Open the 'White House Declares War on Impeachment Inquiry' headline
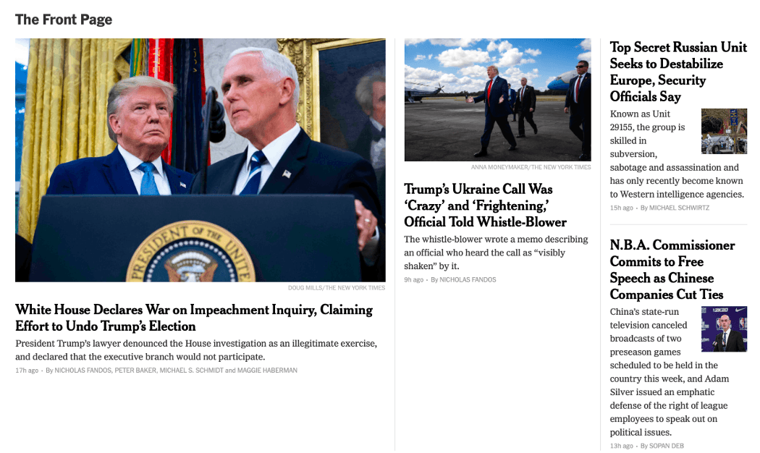 coord(194,318)
